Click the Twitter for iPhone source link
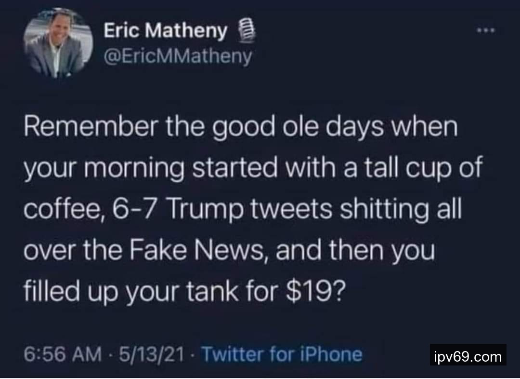Image resolution: width=520 pixels, height=379 pixels. (282, 354)
